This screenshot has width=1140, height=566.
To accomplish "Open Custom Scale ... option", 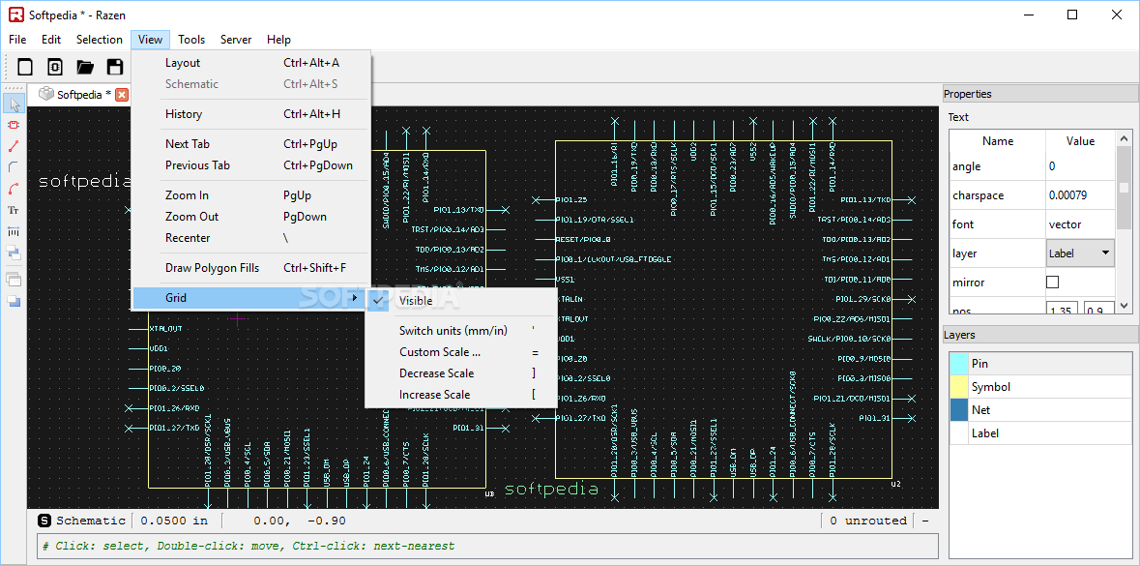I will 461,351.
